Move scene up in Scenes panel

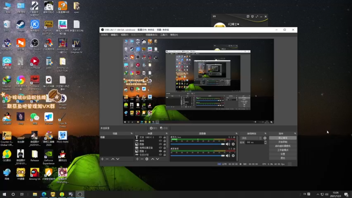113,159
